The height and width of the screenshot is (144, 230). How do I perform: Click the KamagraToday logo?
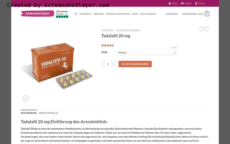(x=38, y=13)
